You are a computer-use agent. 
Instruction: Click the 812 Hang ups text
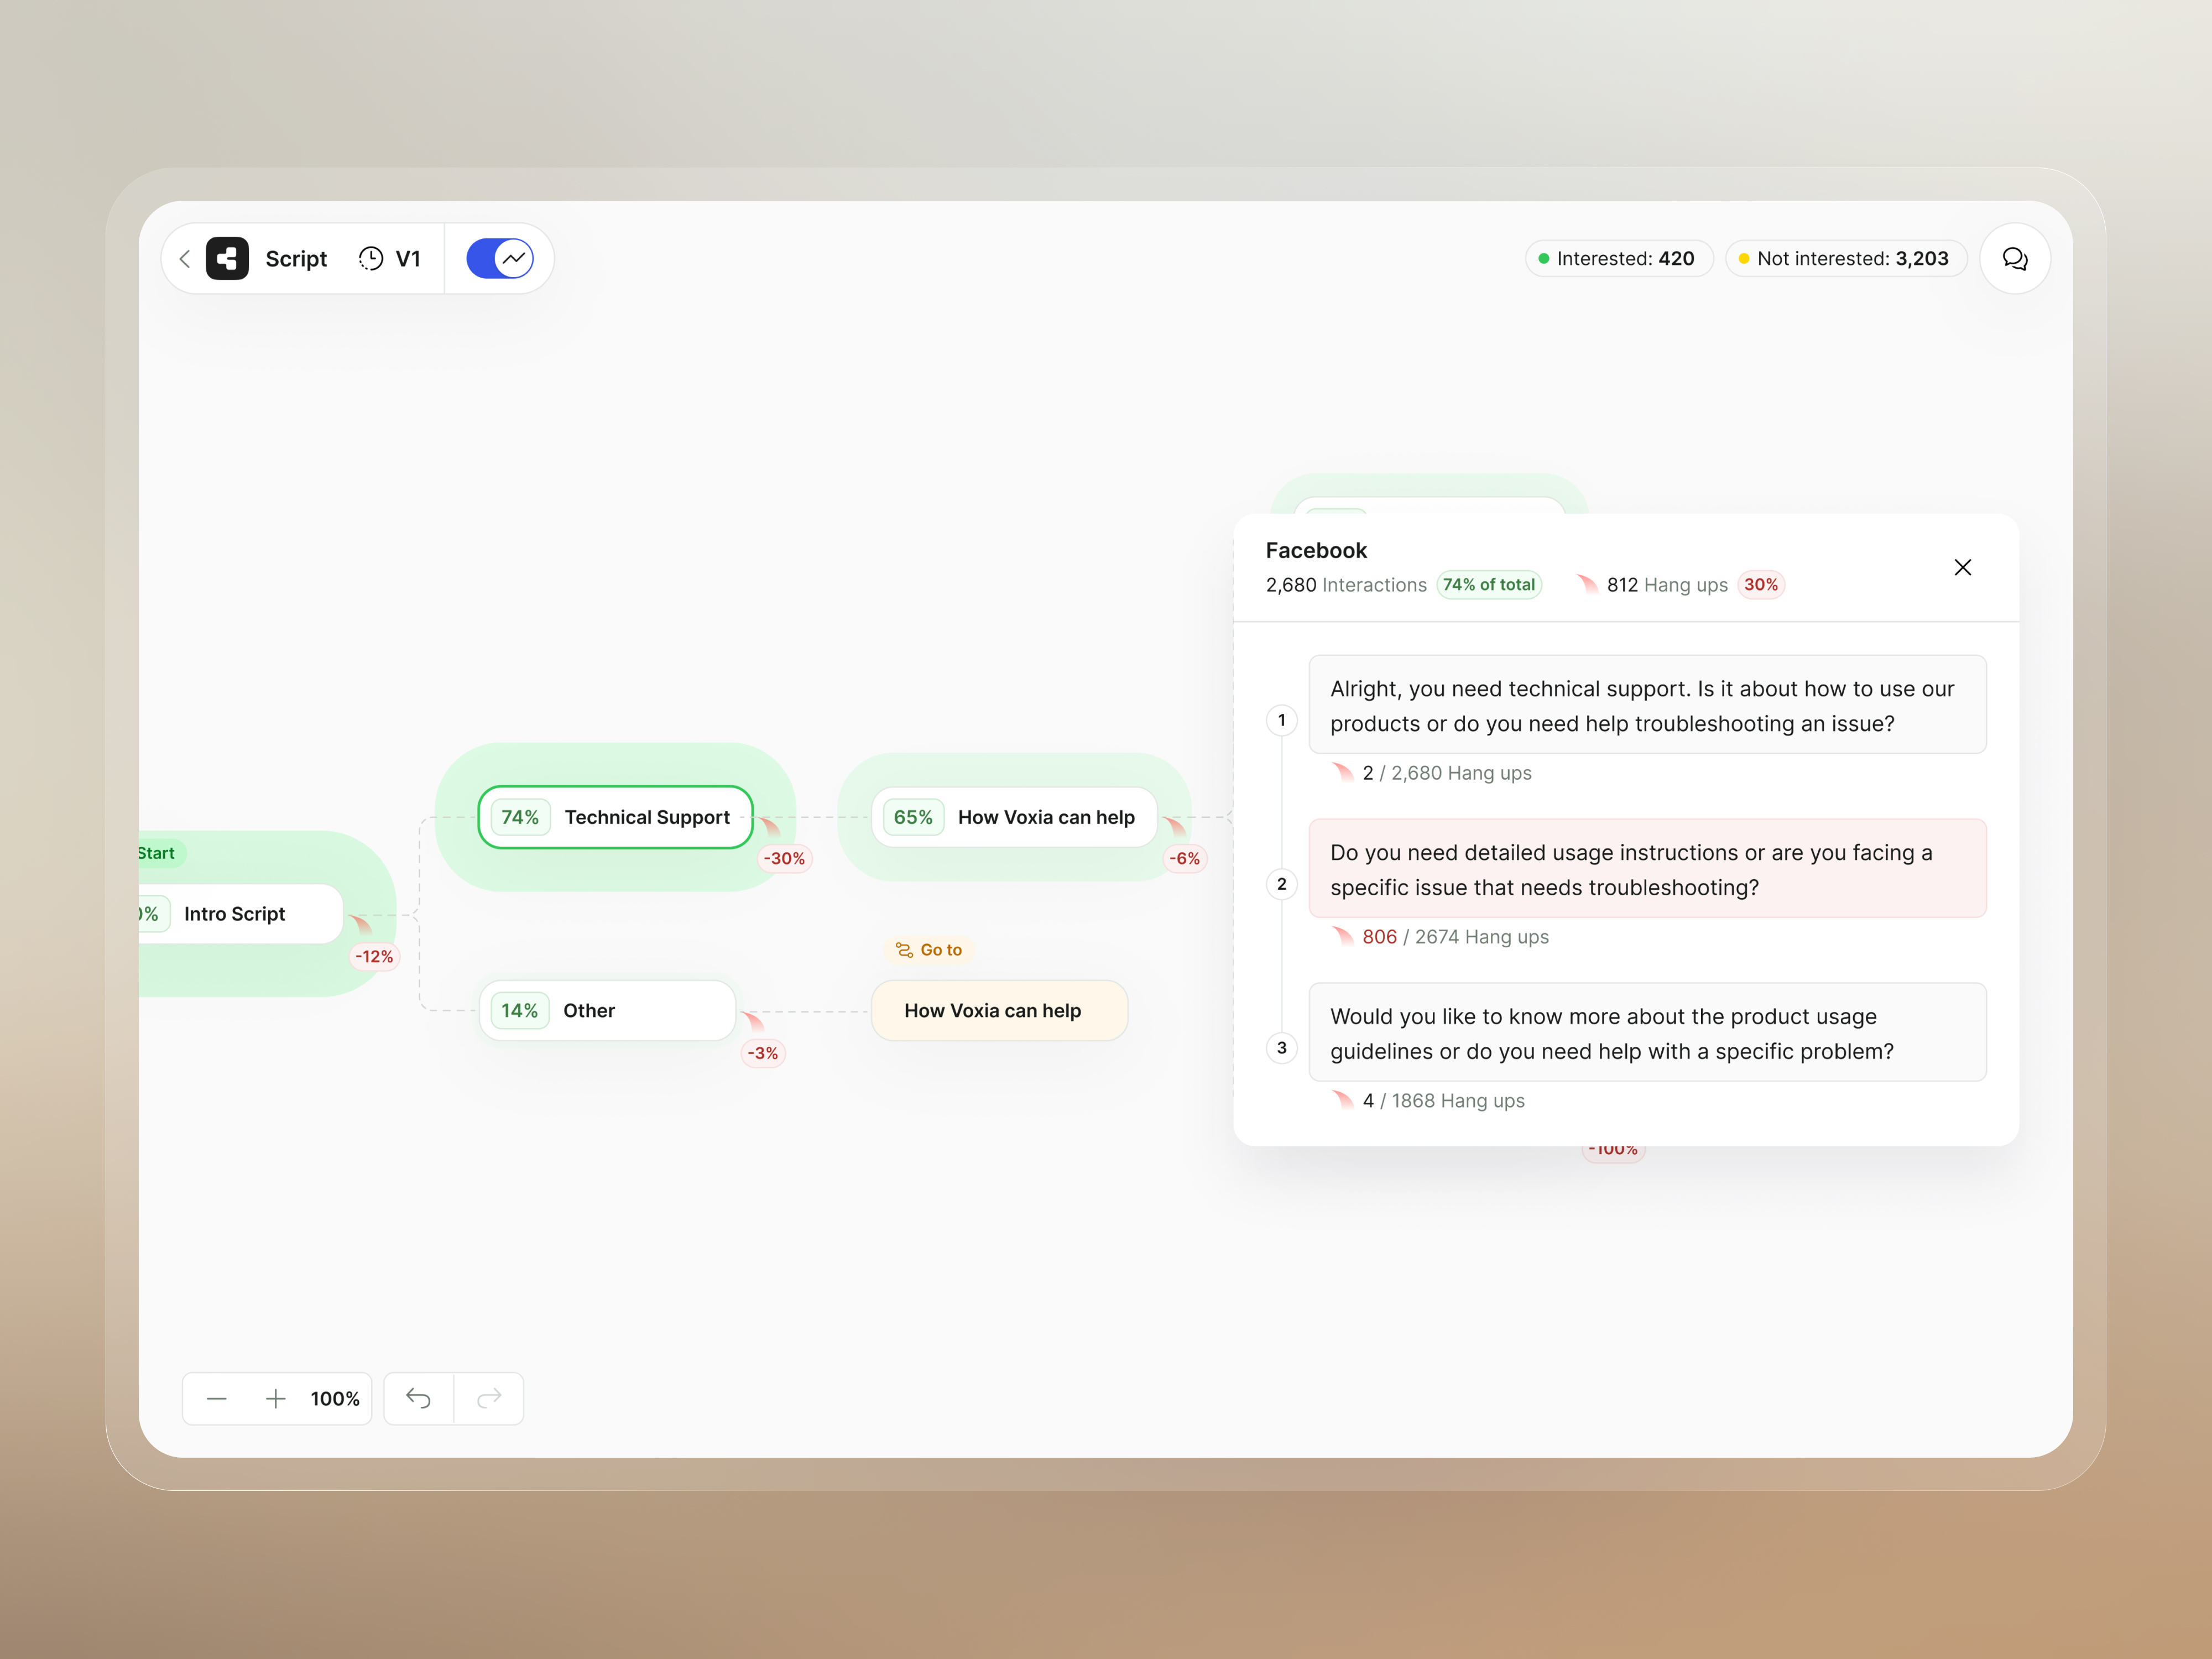pyautogui.click(x=1666, y=585)
